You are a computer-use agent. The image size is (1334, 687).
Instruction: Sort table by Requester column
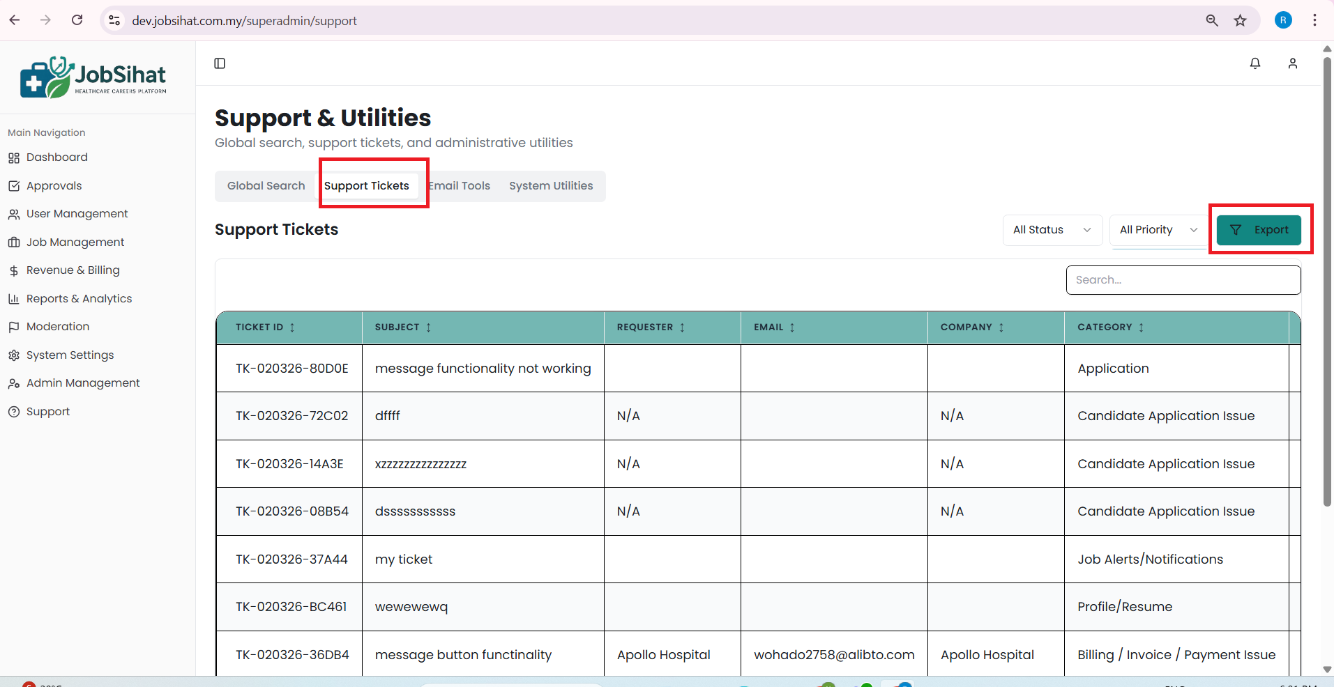click(x=682, y=327)
